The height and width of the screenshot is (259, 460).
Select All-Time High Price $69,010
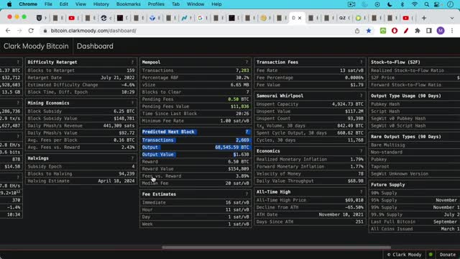354,200
